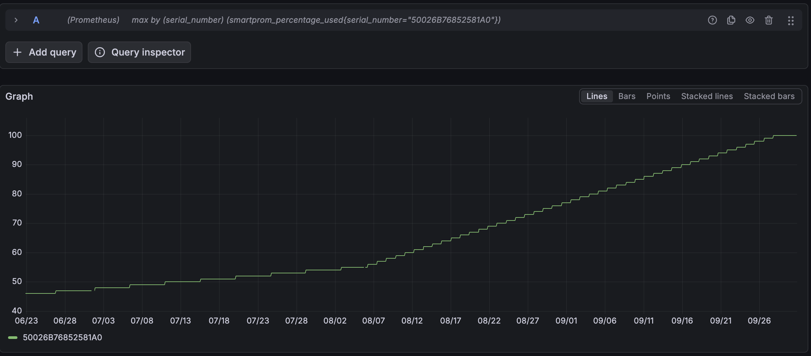
Task: Choose the Stacked lines graph style
Action: pos(707,96)
